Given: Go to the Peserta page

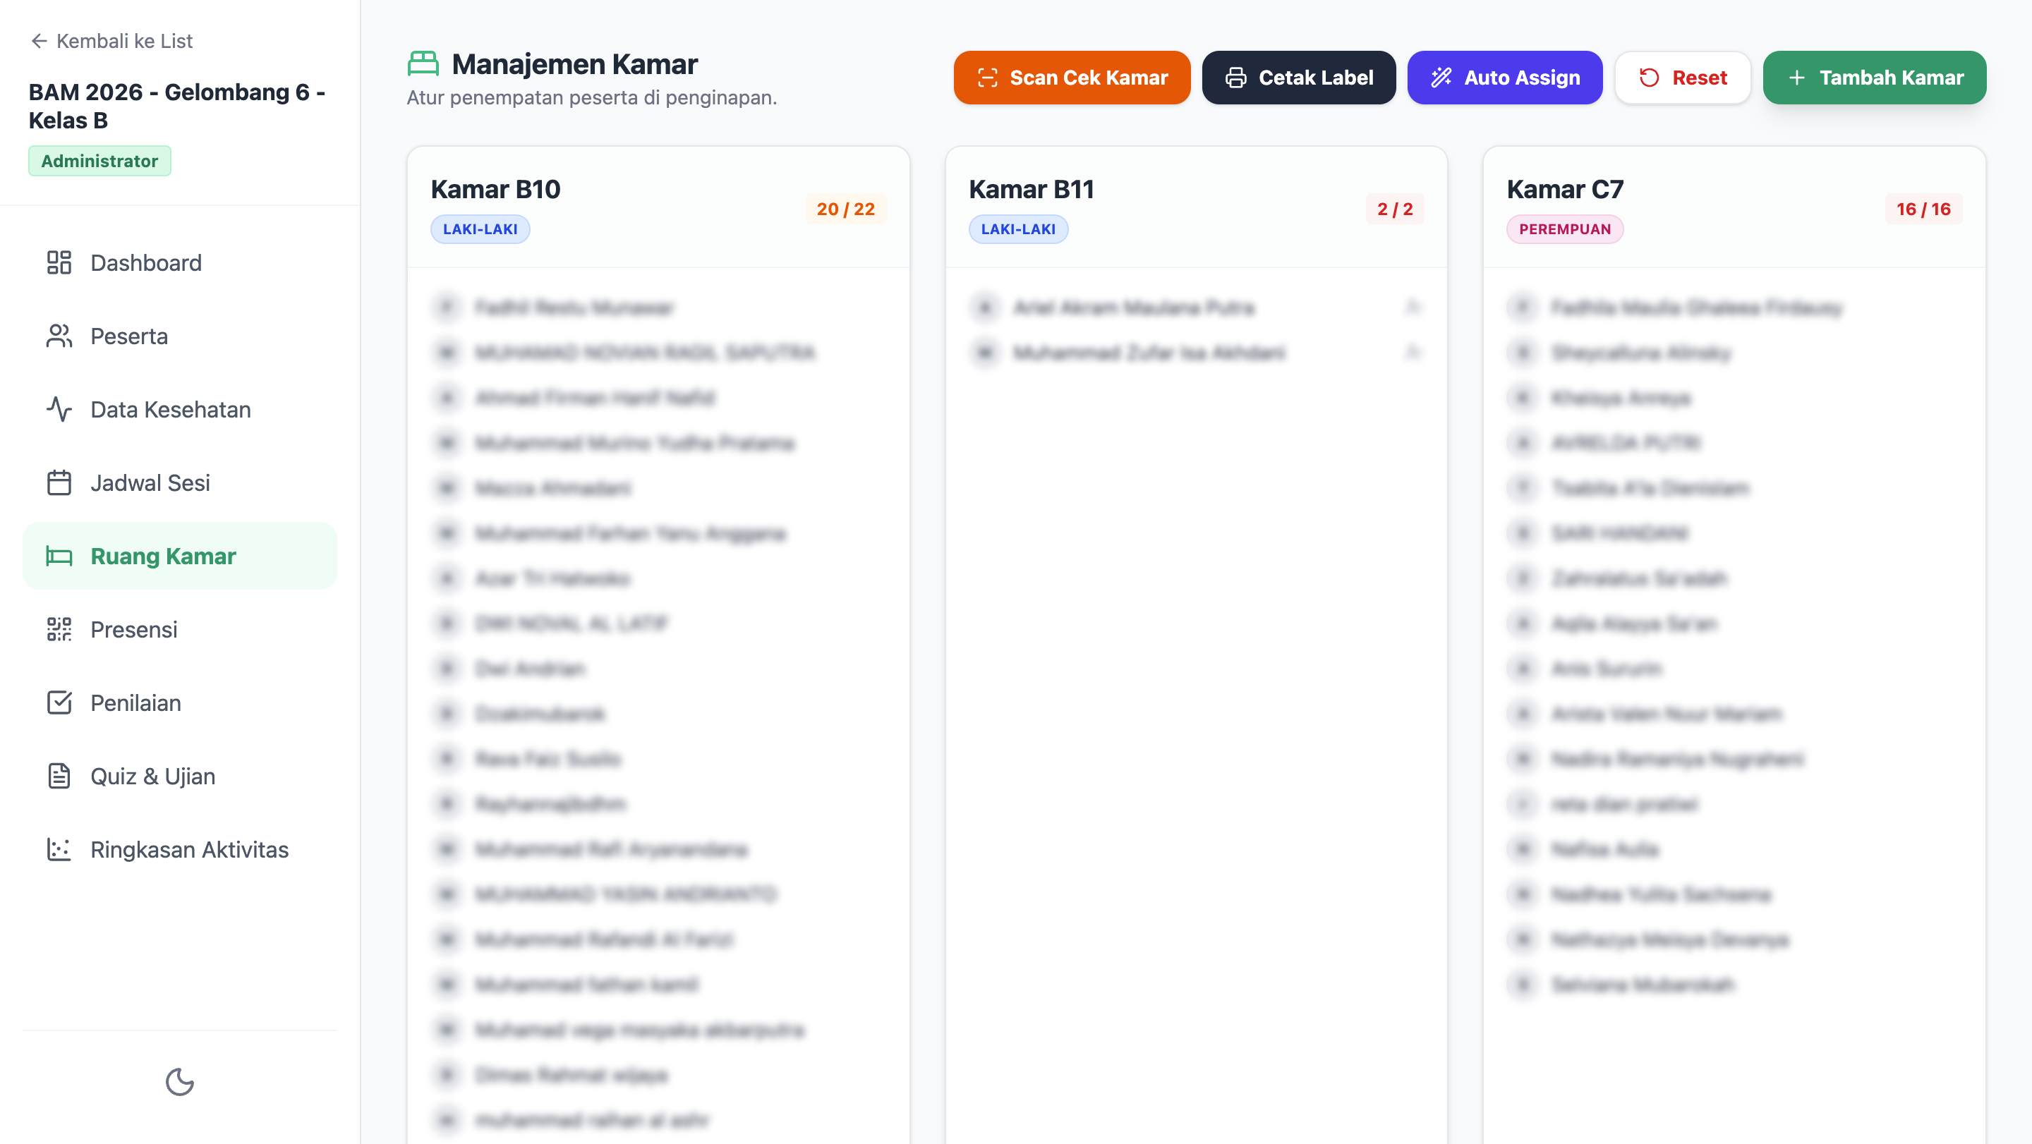Looking at the screenshot, I should (x=180, y=336).
